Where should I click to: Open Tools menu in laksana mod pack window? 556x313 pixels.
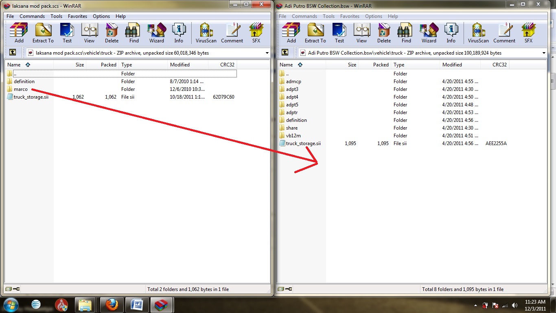click(x=56, y=16)
